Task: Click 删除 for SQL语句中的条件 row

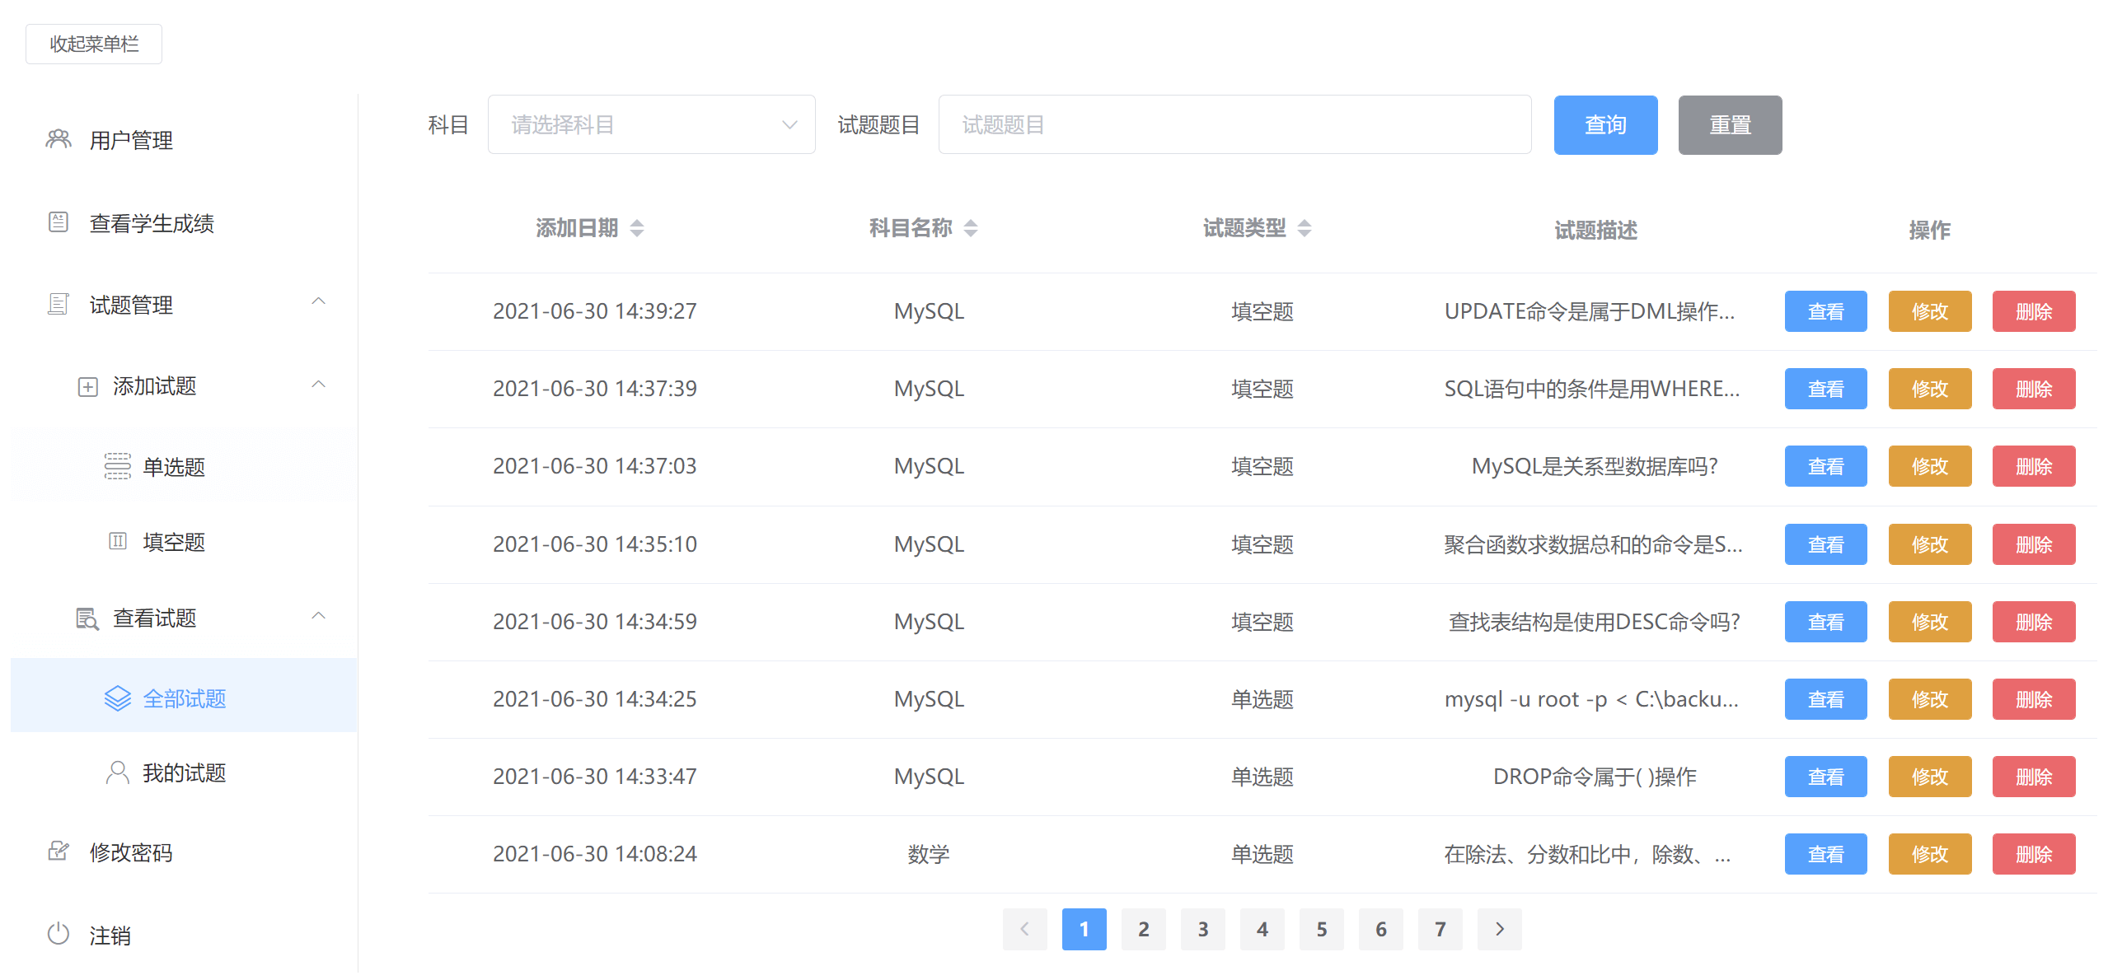Action: [2033, 389]
